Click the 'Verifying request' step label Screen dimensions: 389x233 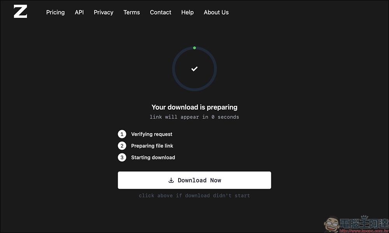(152, 134)
